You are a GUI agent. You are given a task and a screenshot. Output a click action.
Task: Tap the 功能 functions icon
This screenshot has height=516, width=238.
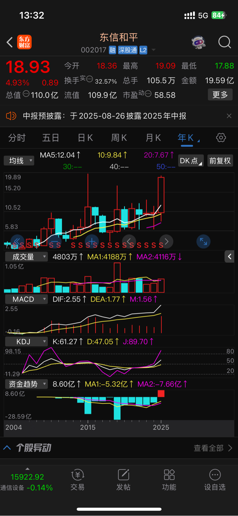click(x=169, y=480)
